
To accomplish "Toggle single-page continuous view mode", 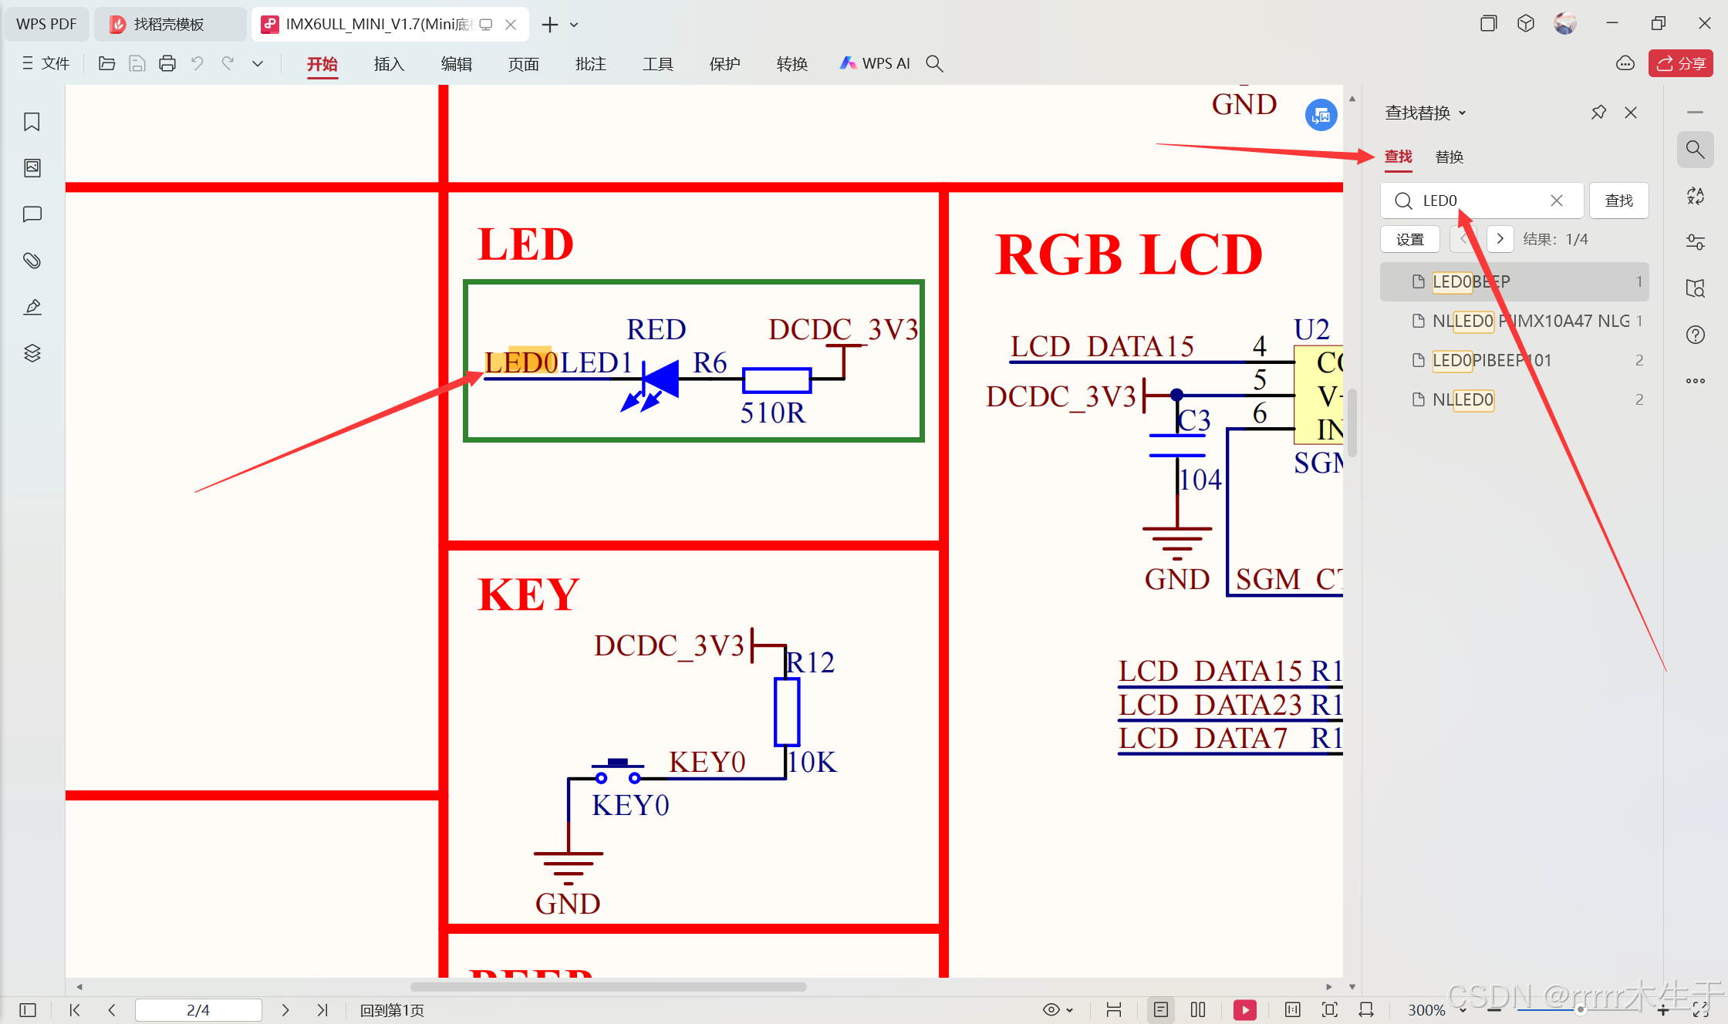I will click(x=1160, y=1009).
